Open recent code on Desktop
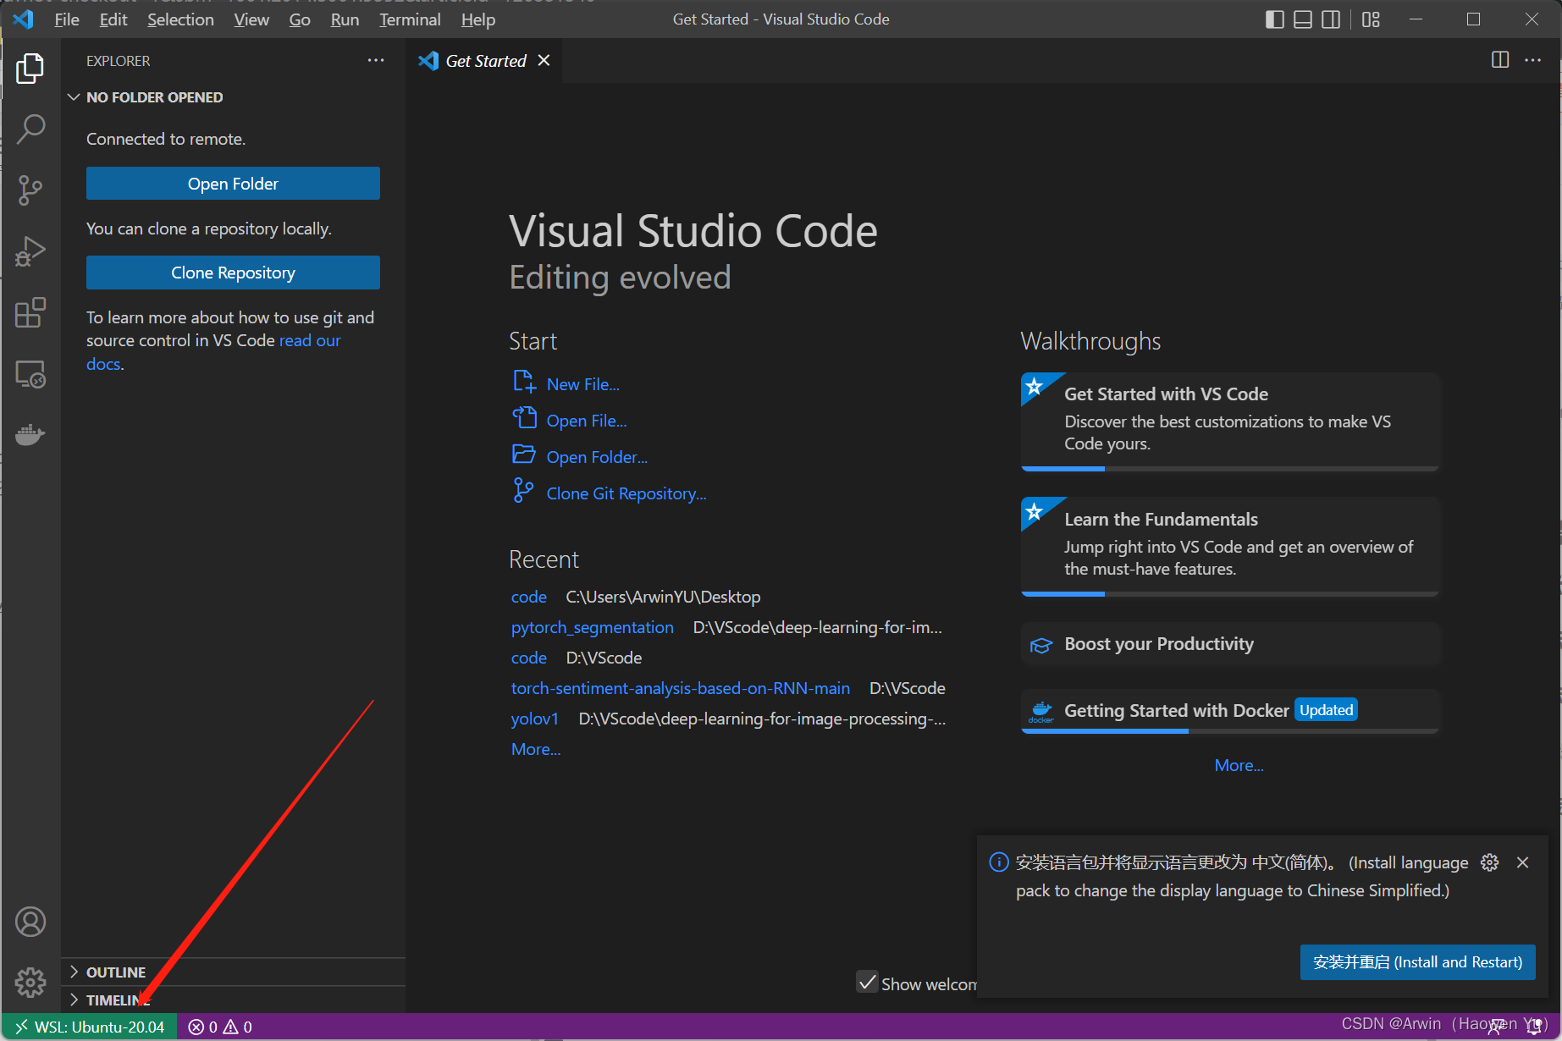The width and height of the screenshot is (1562, 1041). (529, 597)
